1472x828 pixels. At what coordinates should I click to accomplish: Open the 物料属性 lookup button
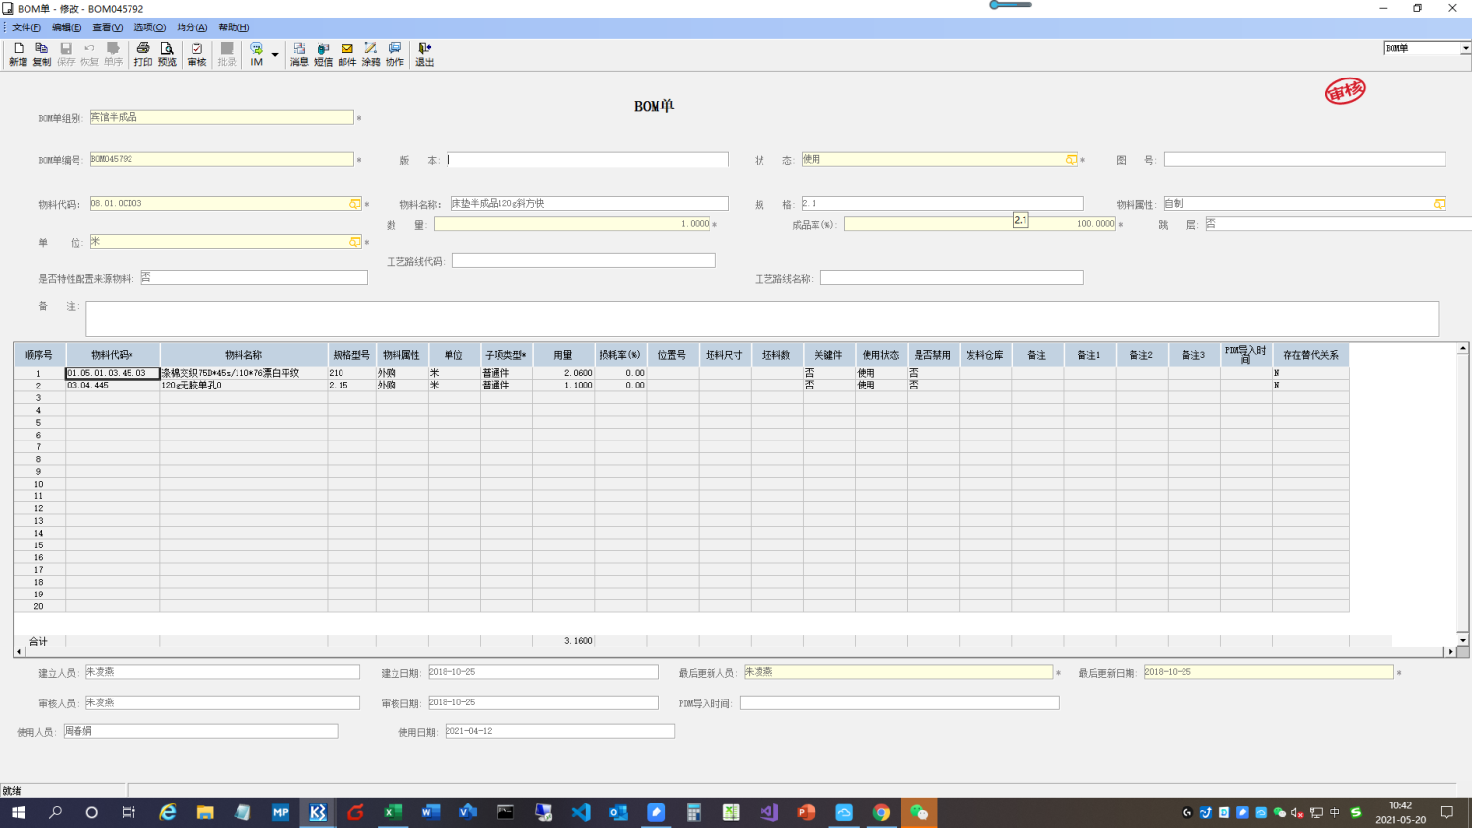(1439, 204)
